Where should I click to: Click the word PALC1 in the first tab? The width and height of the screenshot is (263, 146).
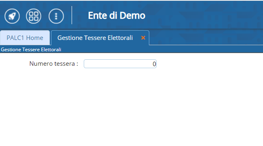pos(15,38)
